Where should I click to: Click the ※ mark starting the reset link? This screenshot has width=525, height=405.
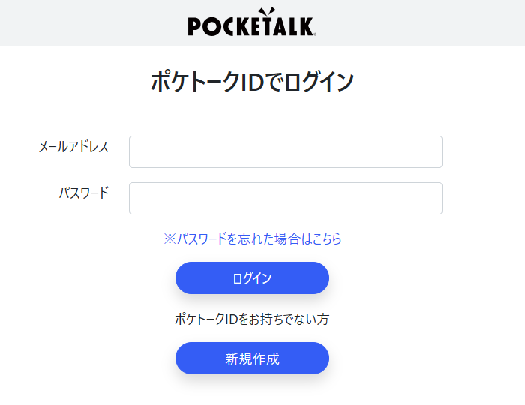pos(169,238)
